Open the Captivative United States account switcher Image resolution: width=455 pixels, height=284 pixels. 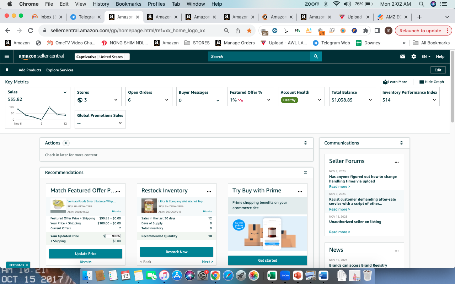[x=102, y=57]
